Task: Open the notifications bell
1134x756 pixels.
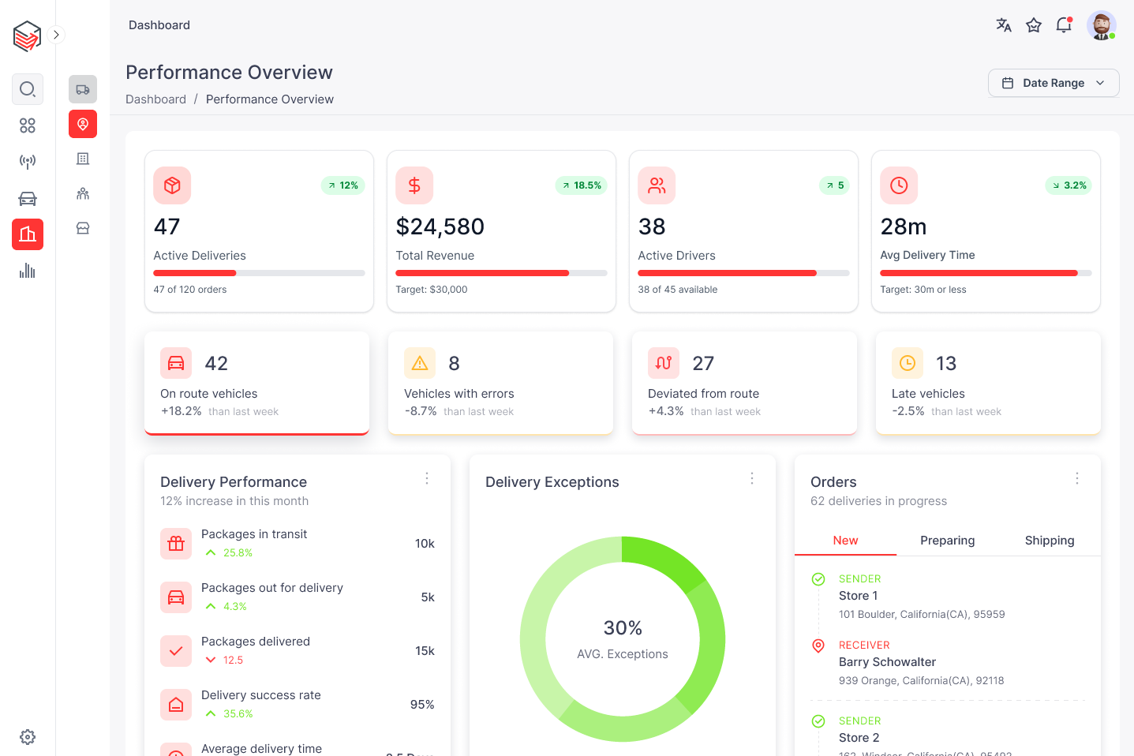Action: [x=1064, y=25]
